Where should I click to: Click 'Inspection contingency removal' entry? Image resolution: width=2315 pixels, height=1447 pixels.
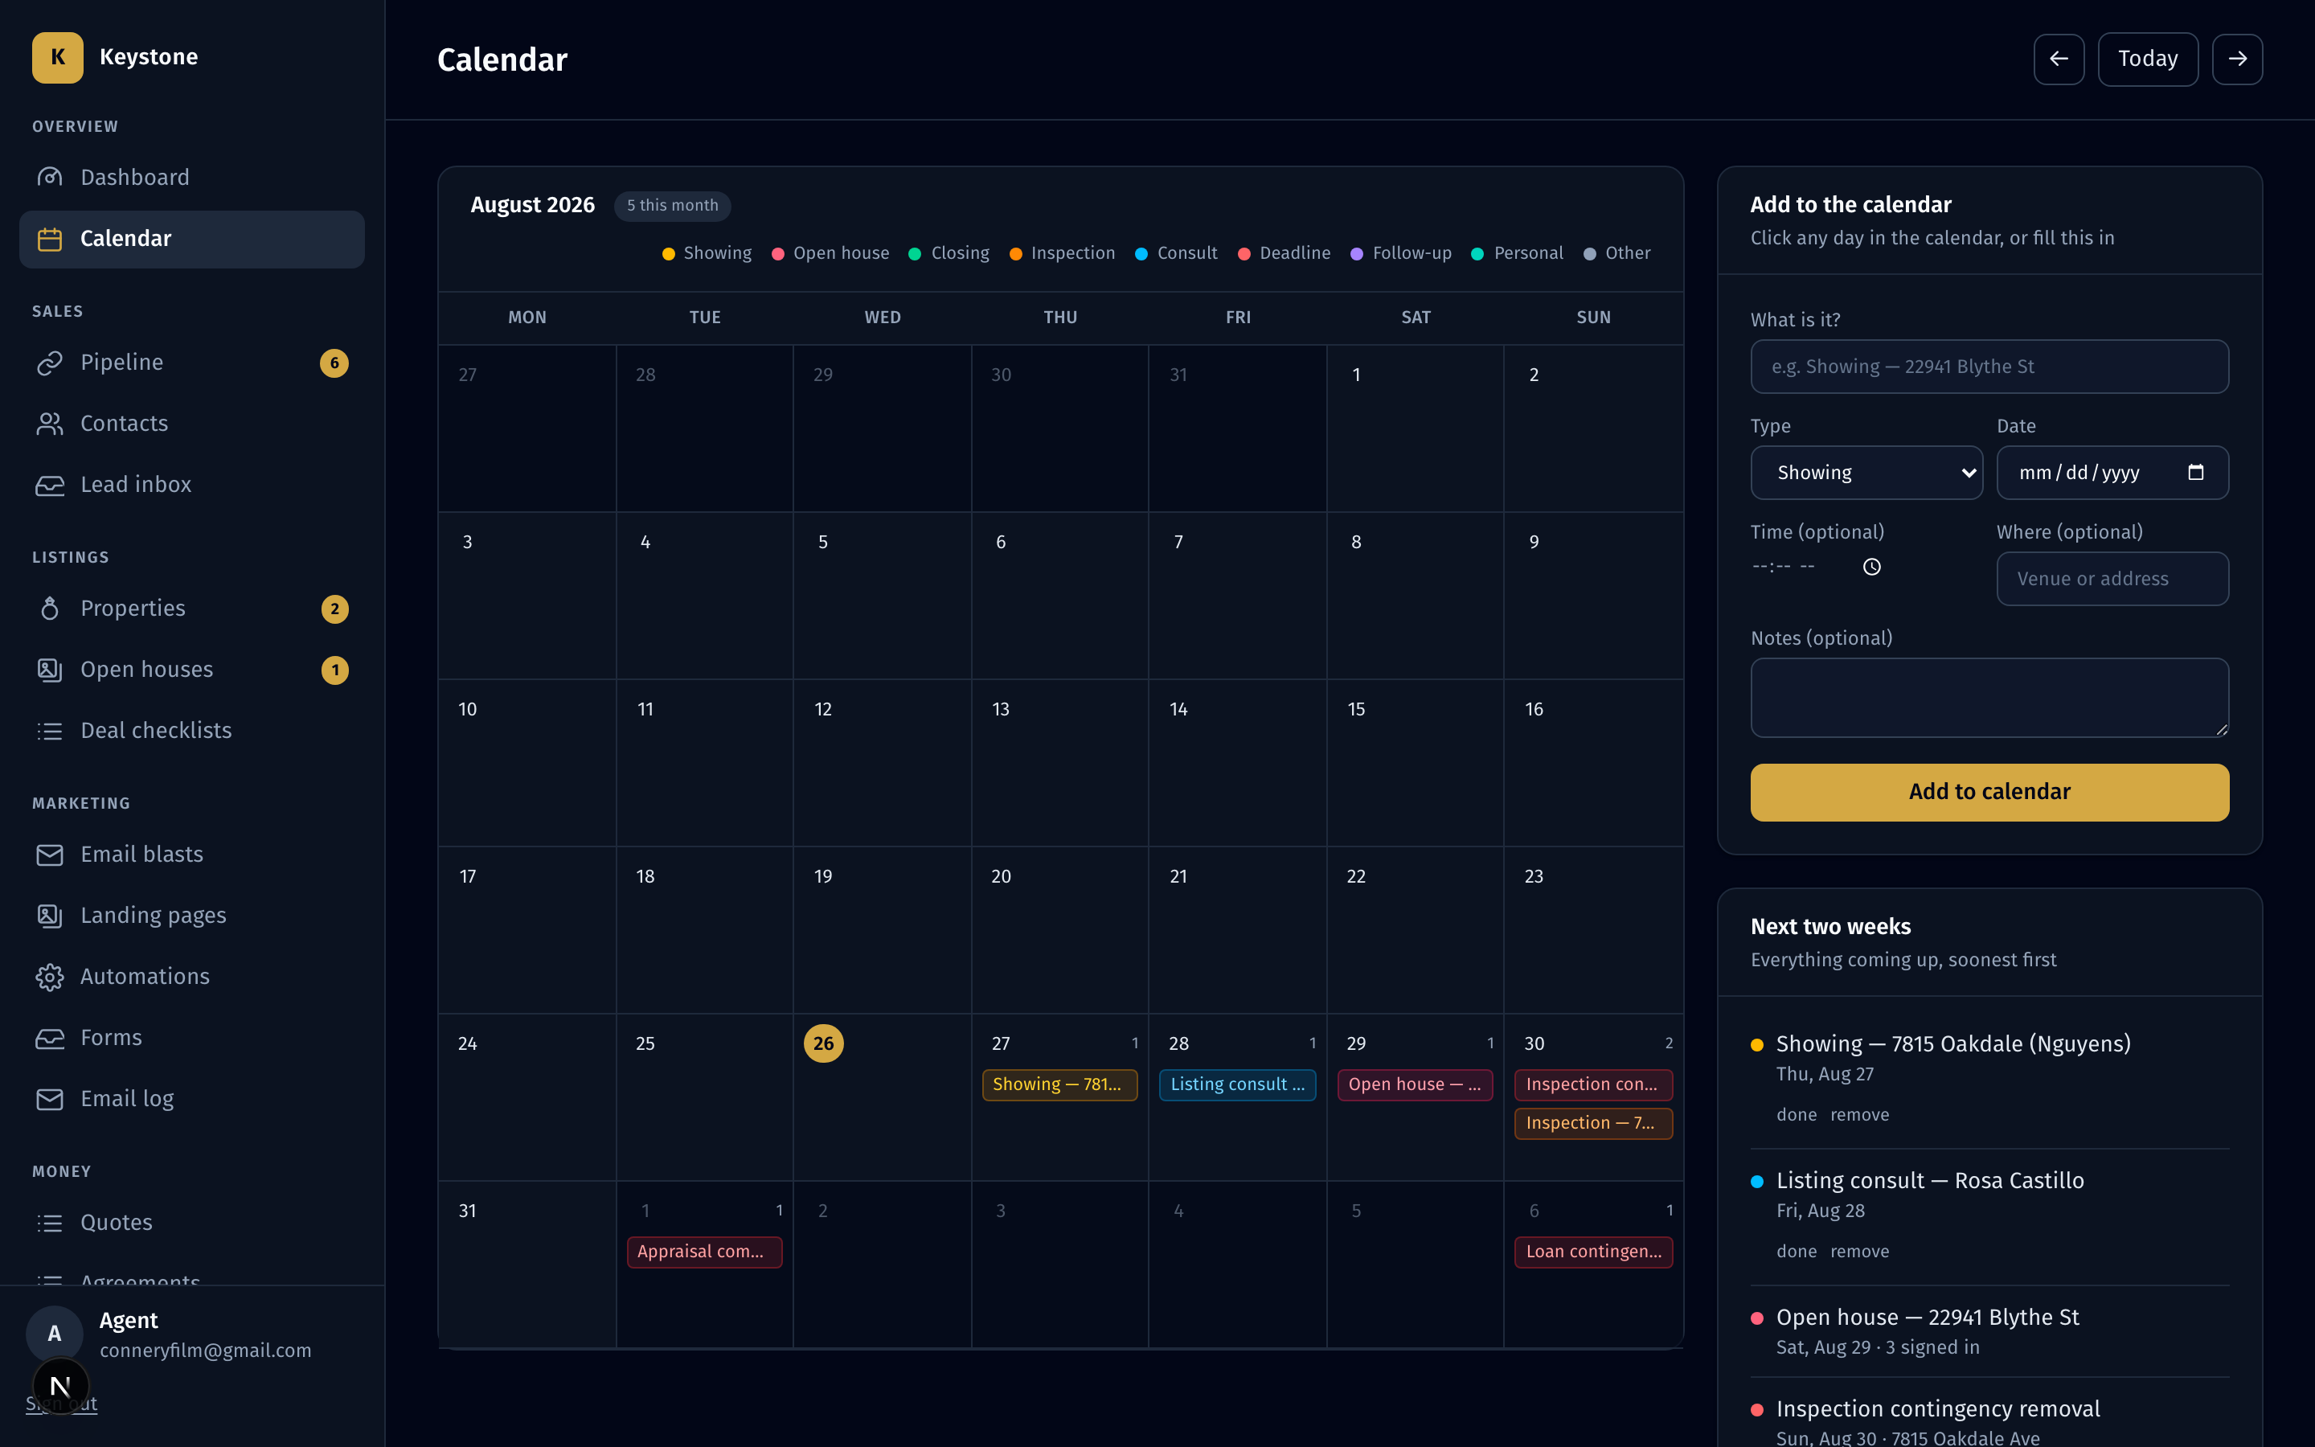[1938, 1408]
